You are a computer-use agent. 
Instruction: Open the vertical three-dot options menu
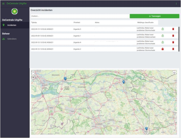tap(176, 4)
